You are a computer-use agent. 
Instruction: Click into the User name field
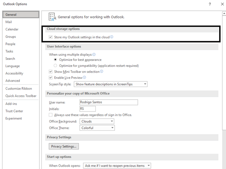tap(109, 102)
